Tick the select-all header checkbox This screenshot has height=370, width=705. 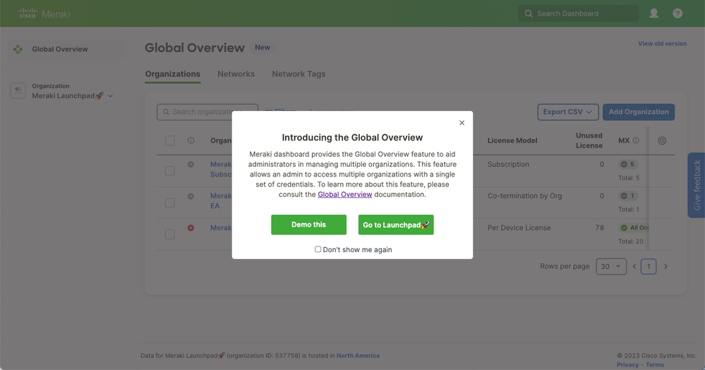point(170,141)
